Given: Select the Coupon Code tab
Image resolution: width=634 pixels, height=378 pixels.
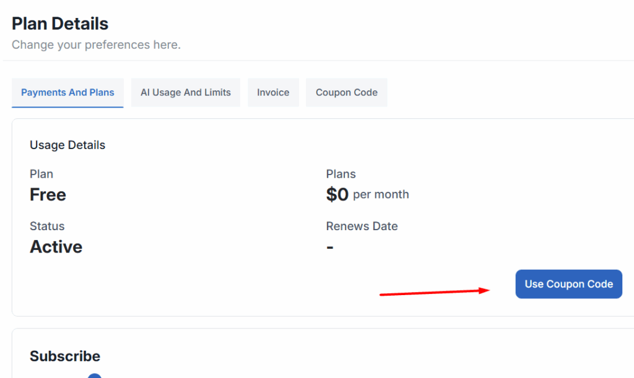Looking at the screenshot, I should pos(347,92).
